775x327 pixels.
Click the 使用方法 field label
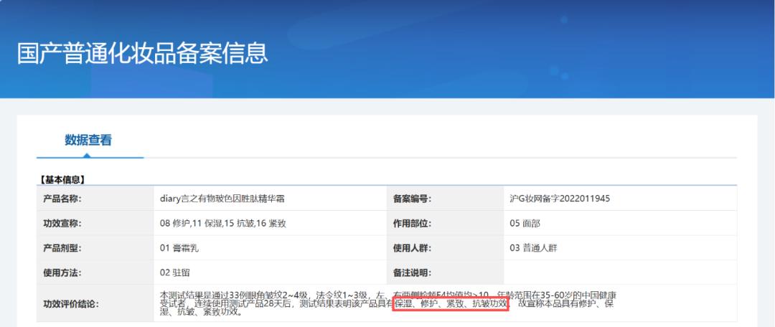[62, 272]
